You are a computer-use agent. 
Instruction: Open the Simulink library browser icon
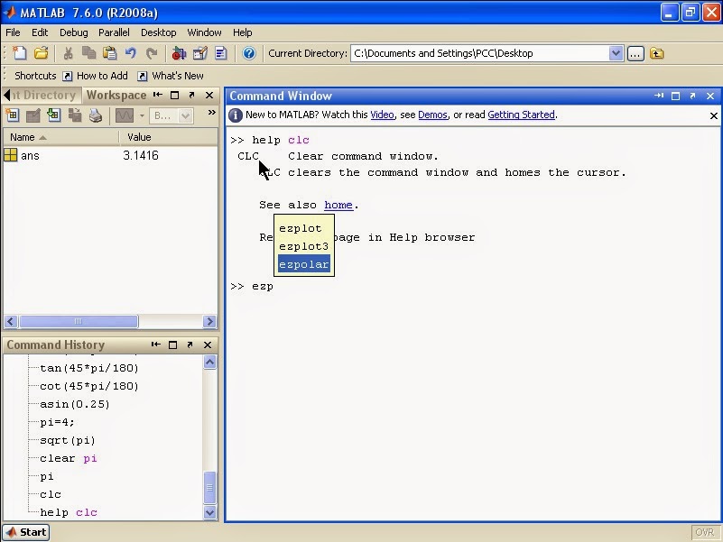tap(179, 54)
